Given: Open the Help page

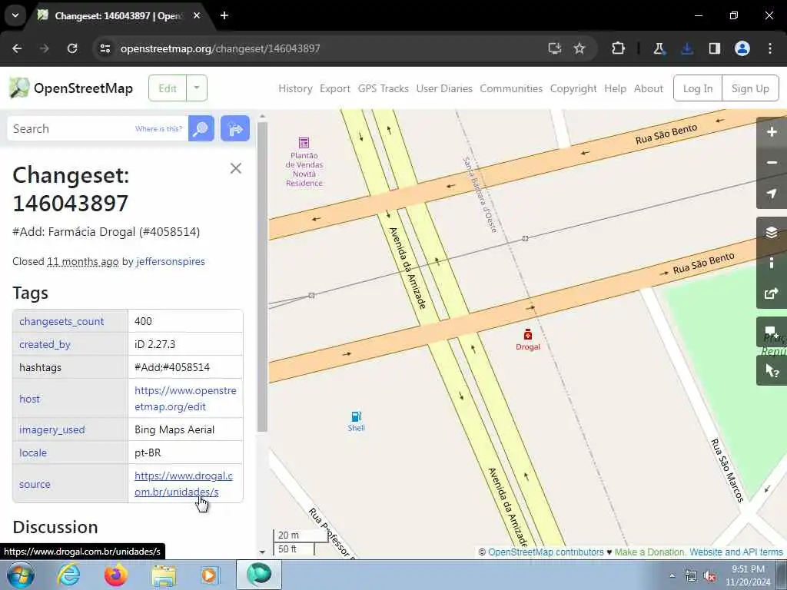Looking at the screenshot, I should tap(616, 89).
